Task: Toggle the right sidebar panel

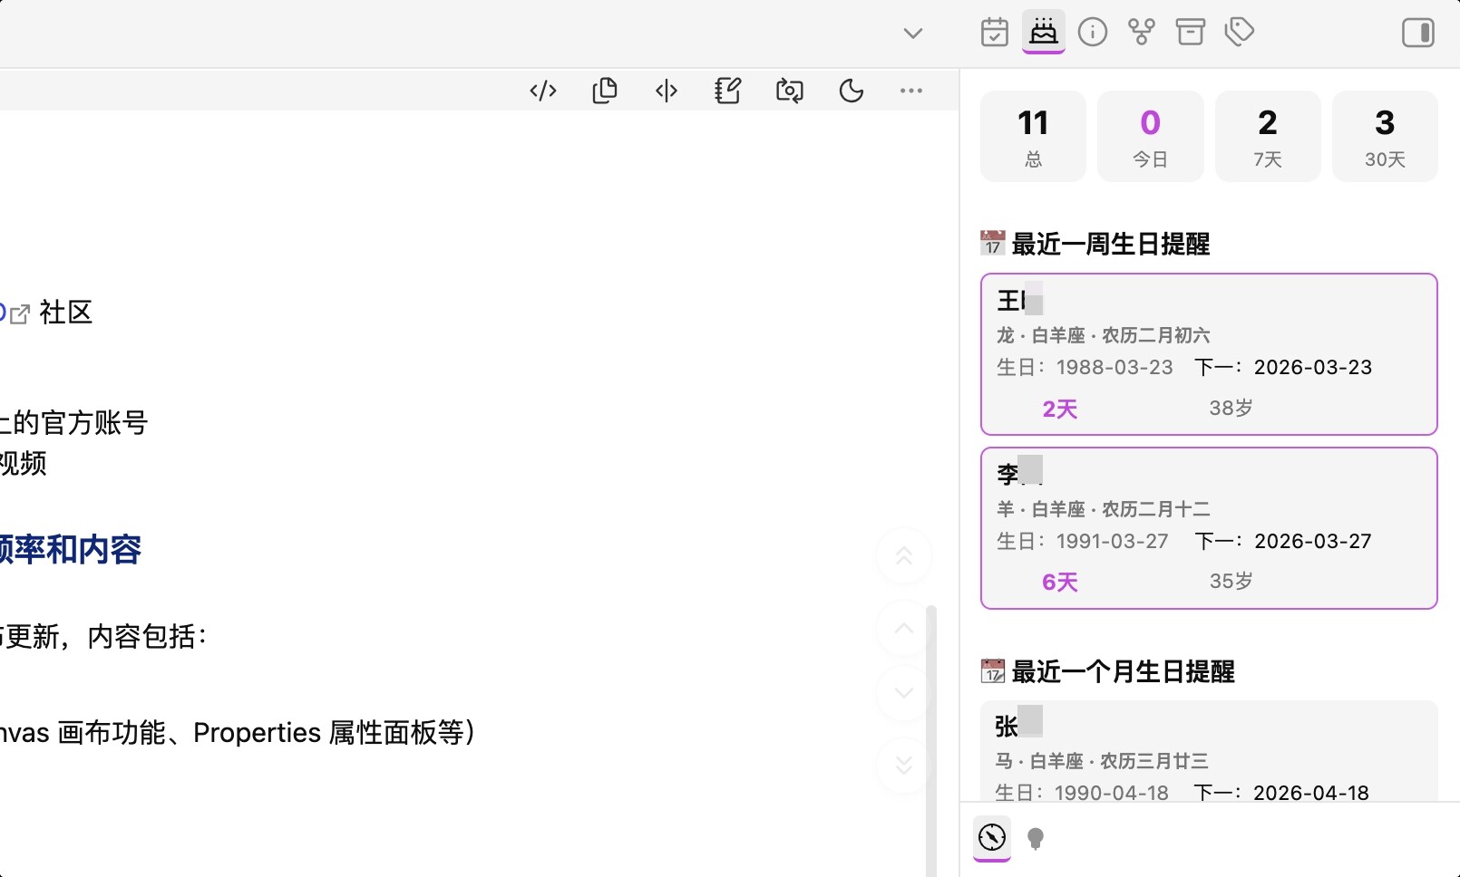Action: 1418,33
